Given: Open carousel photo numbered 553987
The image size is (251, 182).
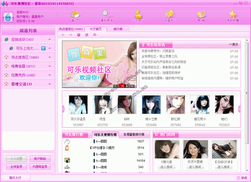Looking at the screenshot, I should (x=78, y=105).
